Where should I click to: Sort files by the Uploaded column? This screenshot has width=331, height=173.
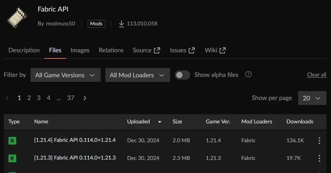point(138,121)
